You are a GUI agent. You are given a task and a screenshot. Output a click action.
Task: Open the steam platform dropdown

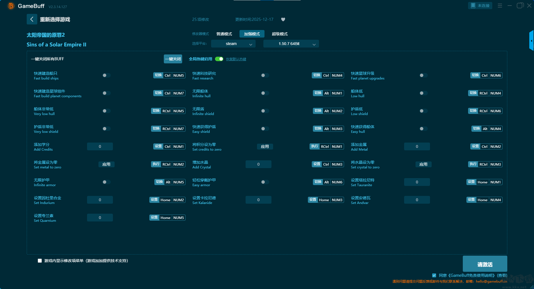click(x=233, y=44)
